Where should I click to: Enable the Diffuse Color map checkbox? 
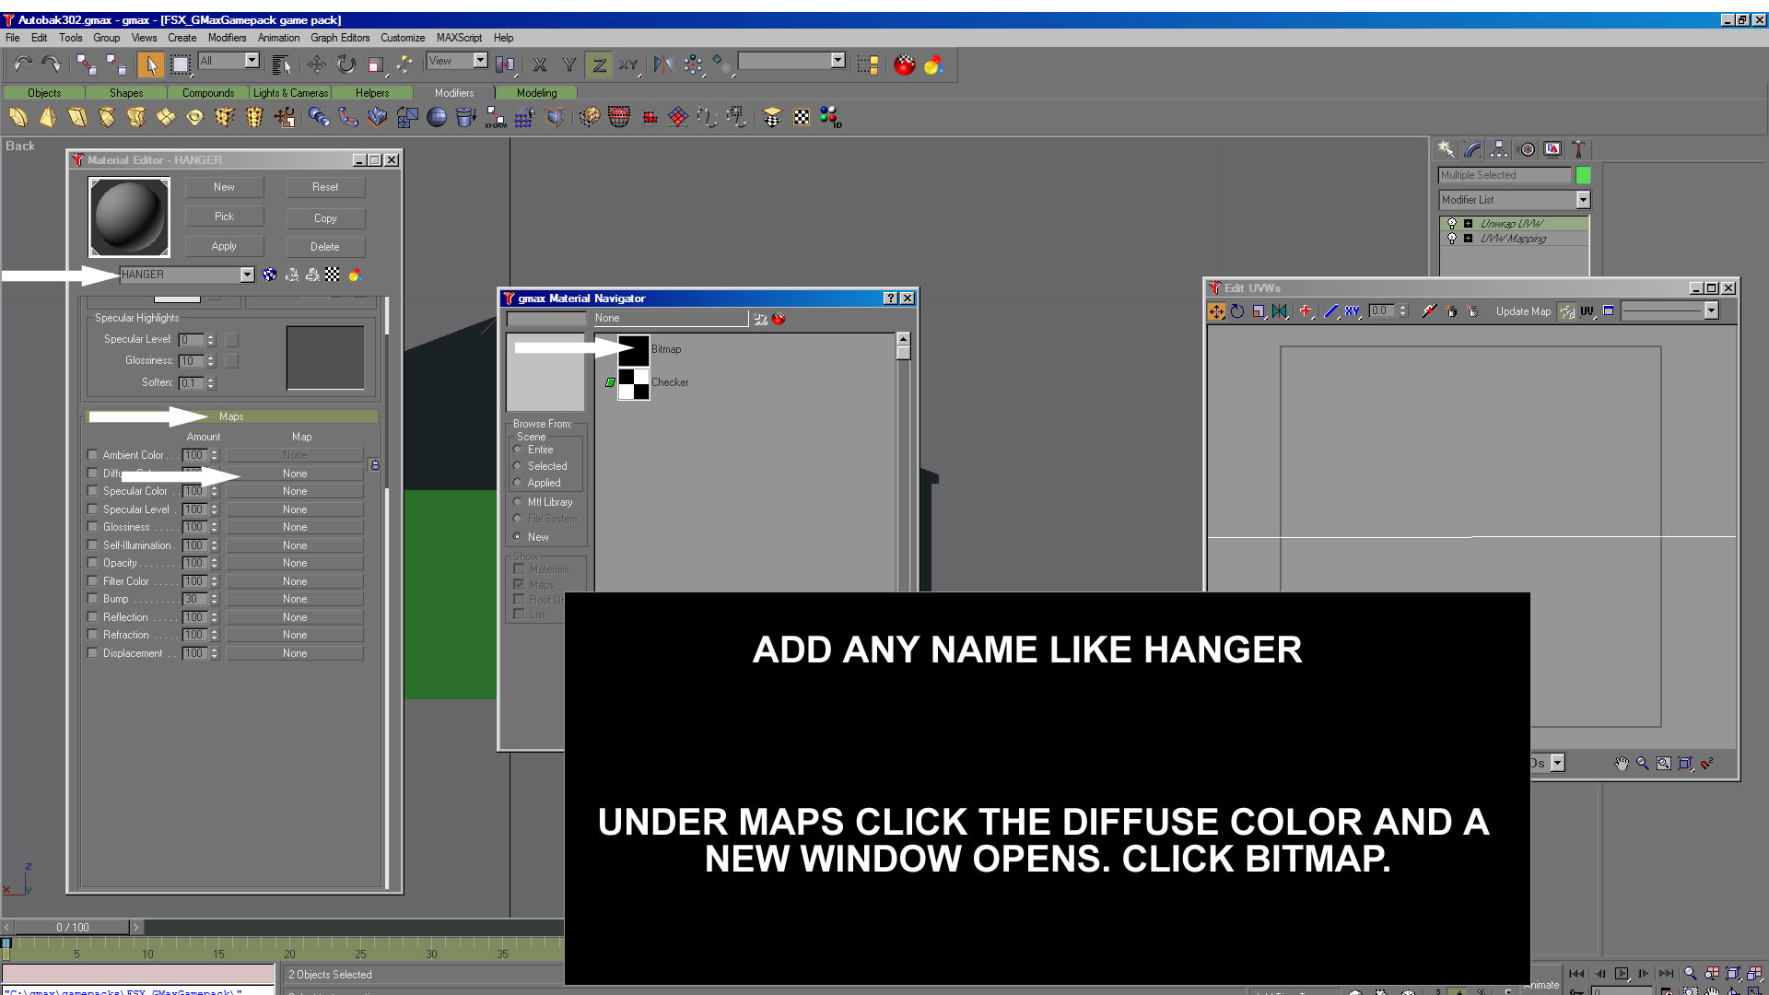[92, 473]
